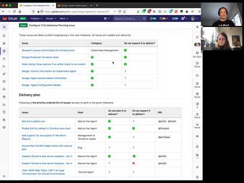The image size is (244, 183).
Task: Click milestone clock icon in right sidebar
Action: click(x=197, y=63)
